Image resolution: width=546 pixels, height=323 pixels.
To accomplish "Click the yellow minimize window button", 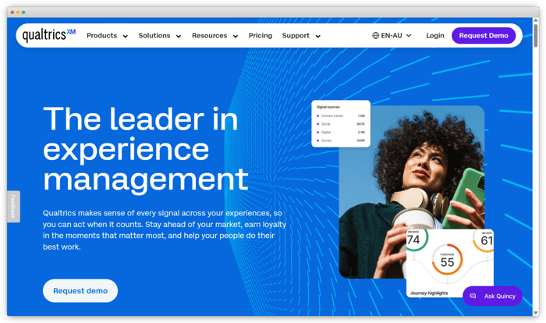I will click(x=18, y=12).
